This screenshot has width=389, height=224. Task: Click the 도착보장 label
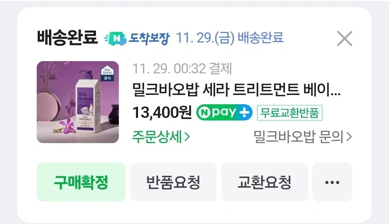149,38
